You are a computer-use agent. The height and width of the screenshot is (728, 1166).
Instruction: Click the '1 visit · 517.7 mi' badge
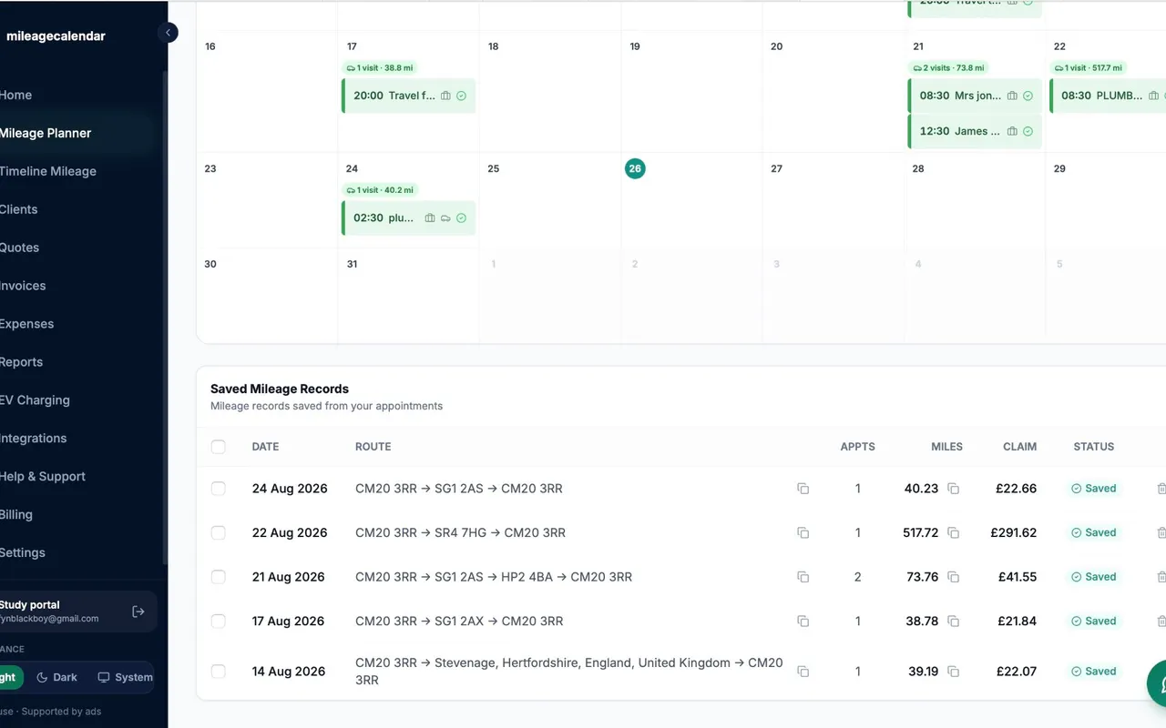1089,68
